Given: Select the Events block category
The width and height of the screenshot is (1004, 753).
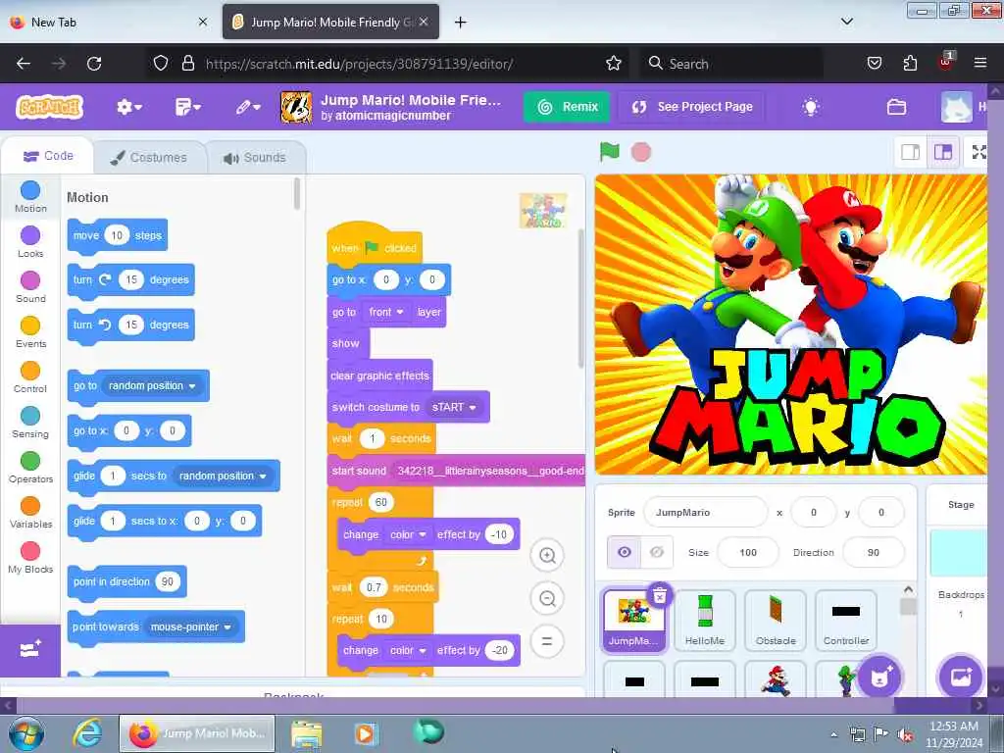Looking at the screenshot, I should point(30,332).
